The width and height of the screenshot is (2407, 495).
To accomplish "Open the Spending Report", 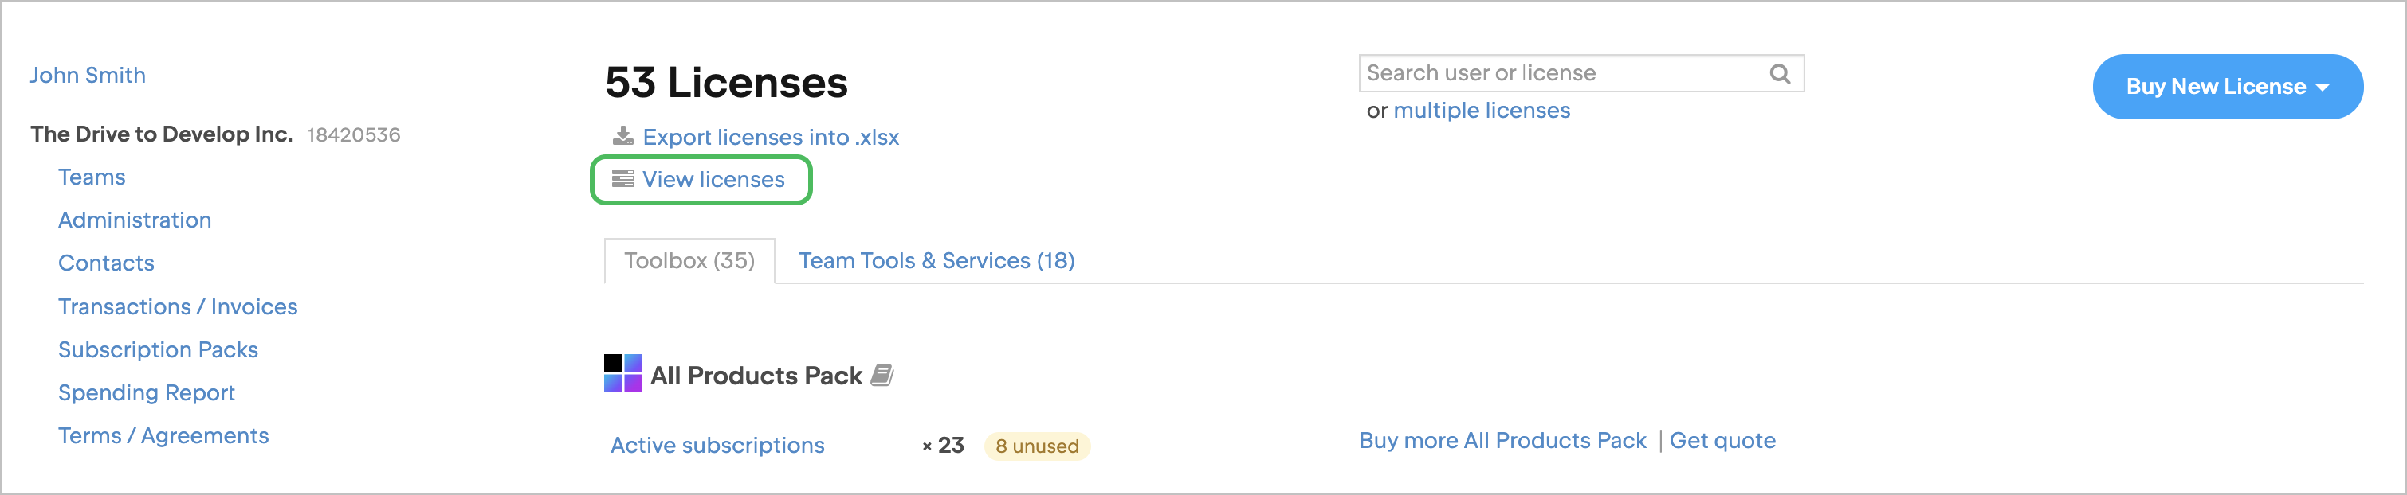I will (147, 392).
